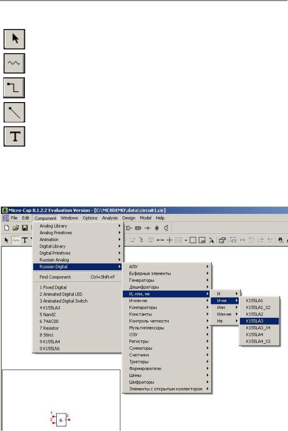Select the large arrow pointer tool icon
This screenshot has width=288, height=431.
tap(14, 39)
